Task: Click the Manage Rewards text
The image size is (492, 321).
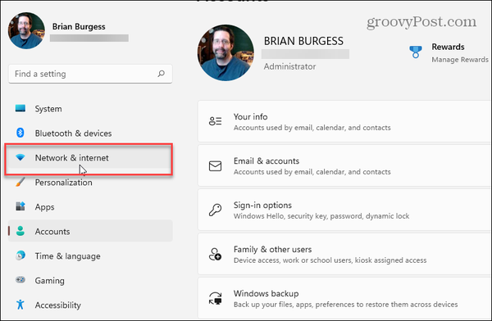Action: [x=460, y=60]
